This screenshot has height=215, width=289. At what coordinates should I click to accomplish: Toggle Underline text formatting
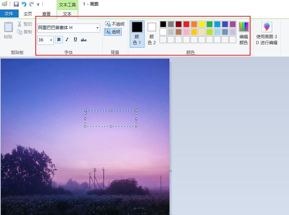(x=75, y=40)
